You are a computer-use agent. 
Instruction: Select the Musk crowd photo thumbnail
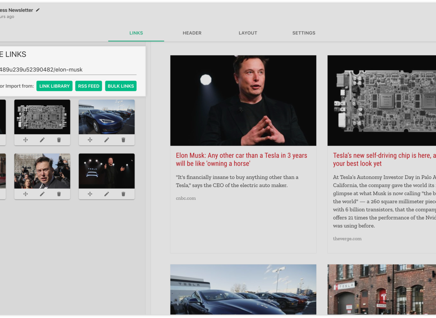(42, 171)
